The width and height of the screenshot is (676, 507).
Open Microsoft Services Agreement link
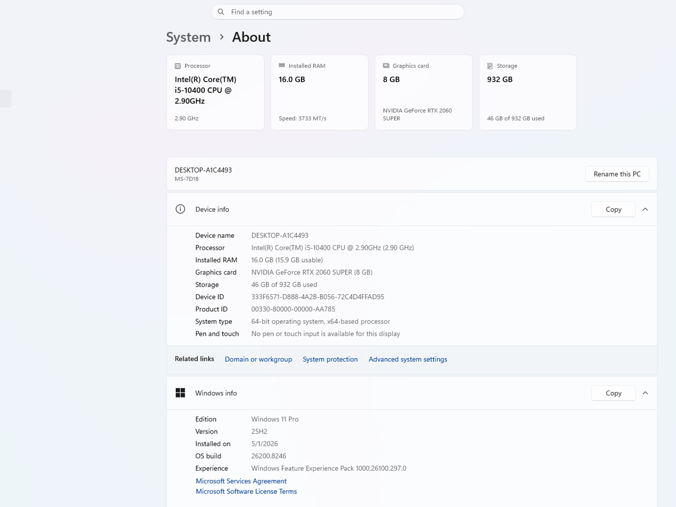(x=241, y=481)
